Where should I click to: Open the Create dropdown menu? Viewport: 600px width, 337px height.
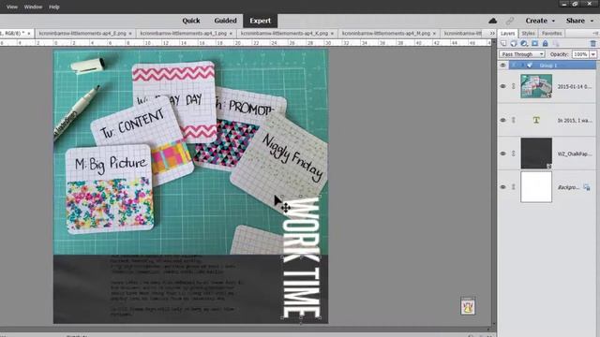coord(540,21)
